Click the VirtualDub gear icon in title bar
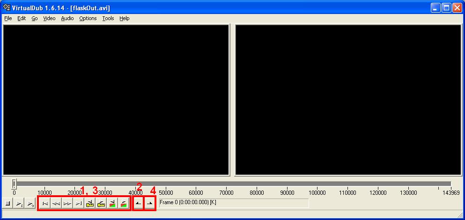 (7, 7)
